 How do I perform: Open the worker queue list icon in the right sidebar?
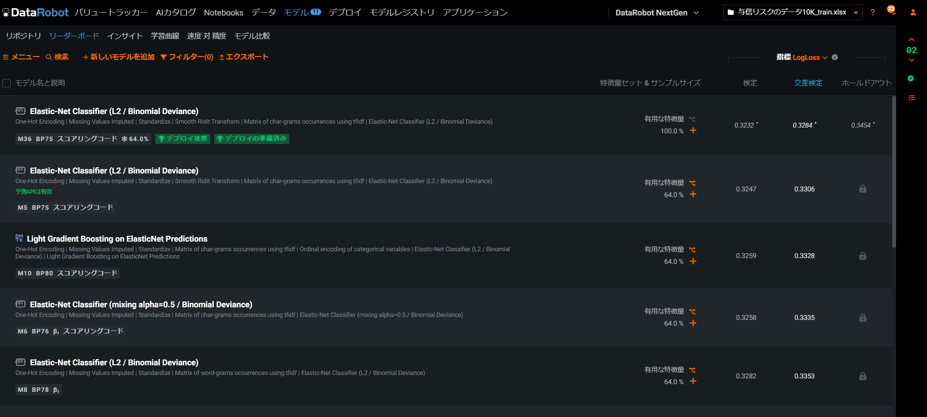(912, 98)
